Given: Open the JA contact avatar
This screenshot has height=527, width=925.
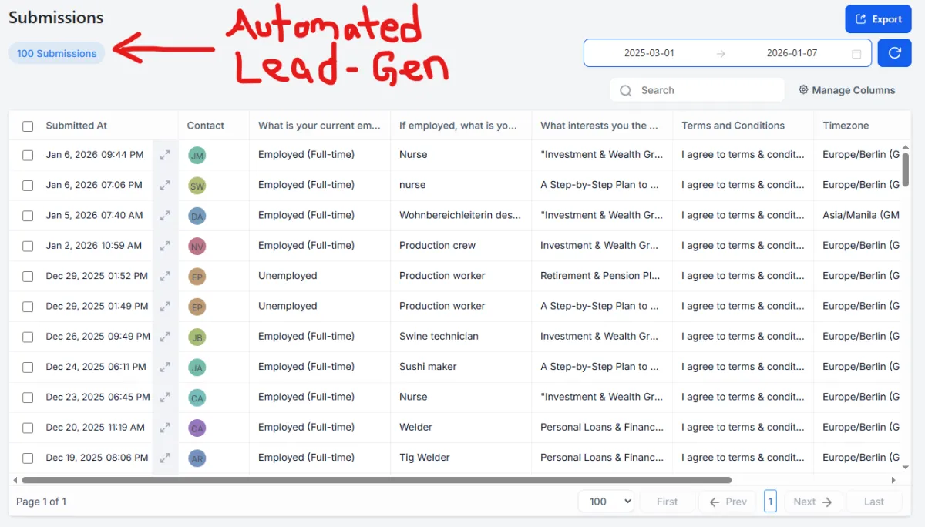Looking at the screenshot, I should tap(197, 368).
